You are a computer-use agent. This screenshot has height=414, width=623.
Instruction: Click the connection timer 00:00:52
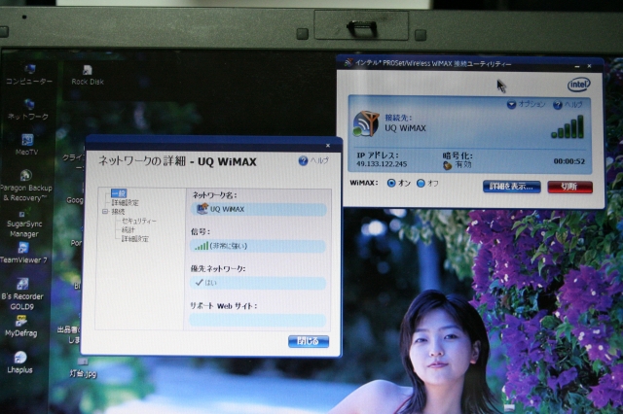point(568,161)
